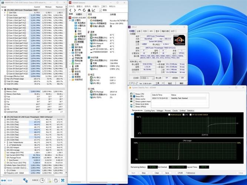Click HWiNFO expand-all arrows icon
The image size is (247, 185).
pos(3,180)
